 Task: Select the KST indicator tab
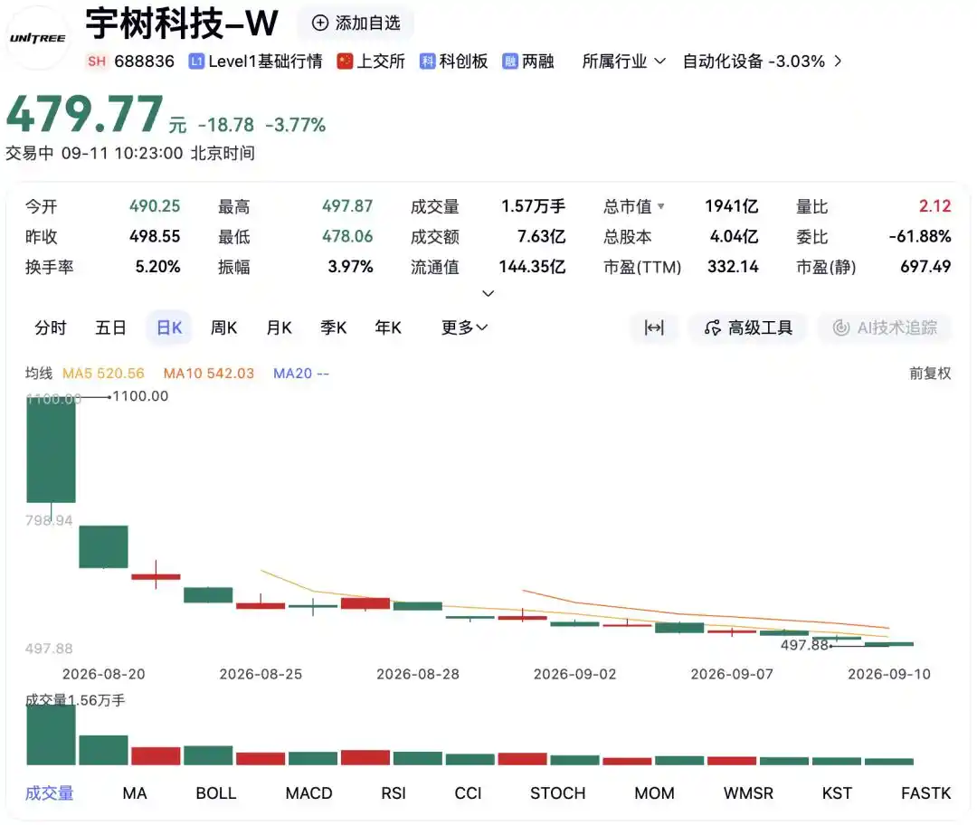point(837,793)
